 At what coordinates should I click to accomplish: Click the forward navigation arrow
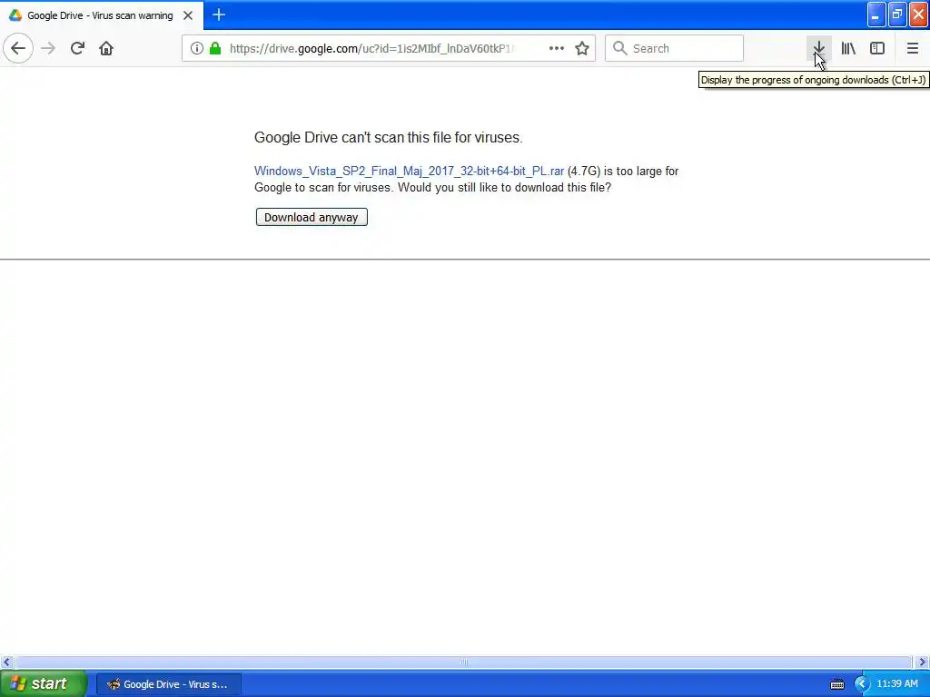point(49,48)
